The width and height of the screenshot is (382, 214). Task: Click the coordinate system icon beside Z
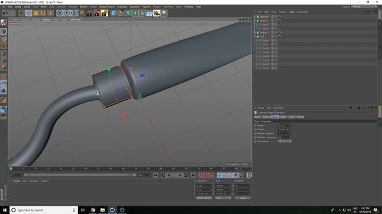(81, 13)
